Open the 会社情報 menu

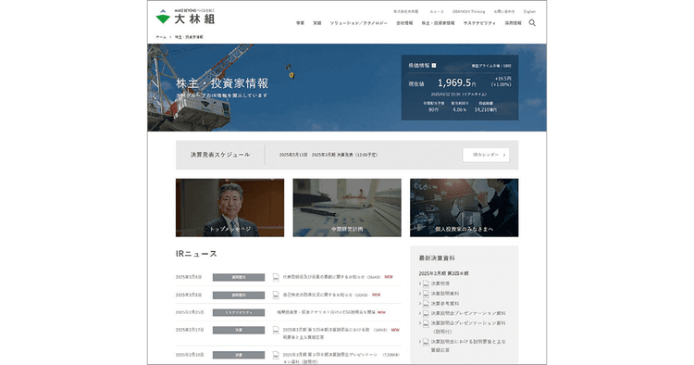(x=404, y=23)
